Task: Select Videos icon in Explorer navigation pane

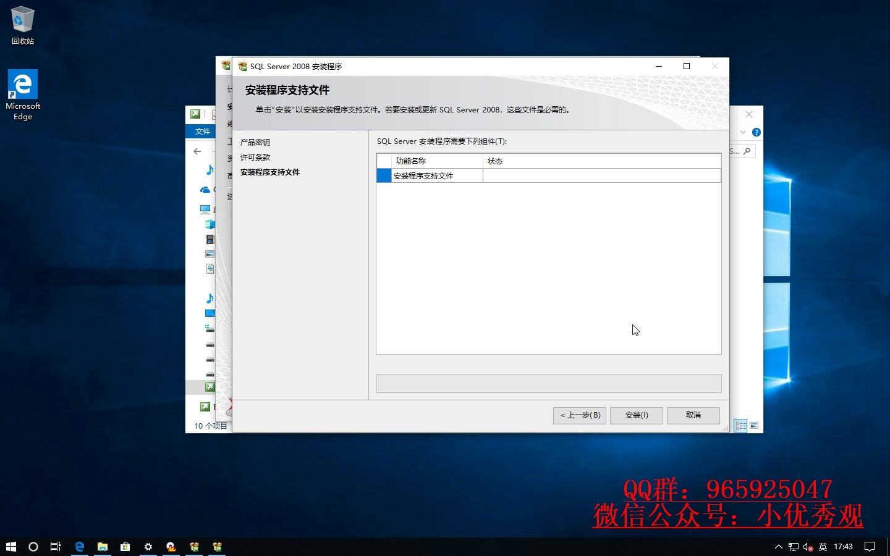Action: [210, 239]
